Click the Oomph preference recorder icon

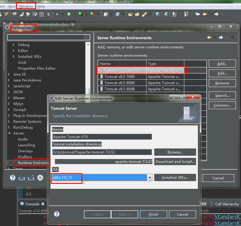coord(40,178)
